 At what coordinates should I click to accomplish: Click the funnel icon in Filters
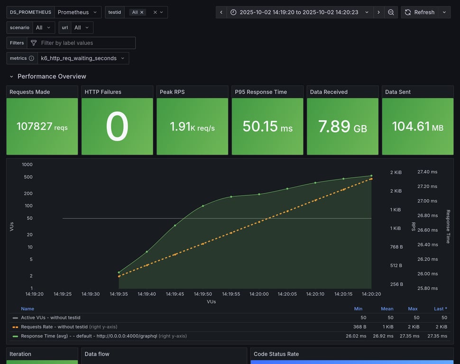click(34, 43)
